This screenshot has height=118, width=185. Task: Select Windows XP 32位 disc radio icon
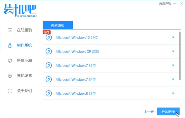pyautogui.click(x=49, y=51)
